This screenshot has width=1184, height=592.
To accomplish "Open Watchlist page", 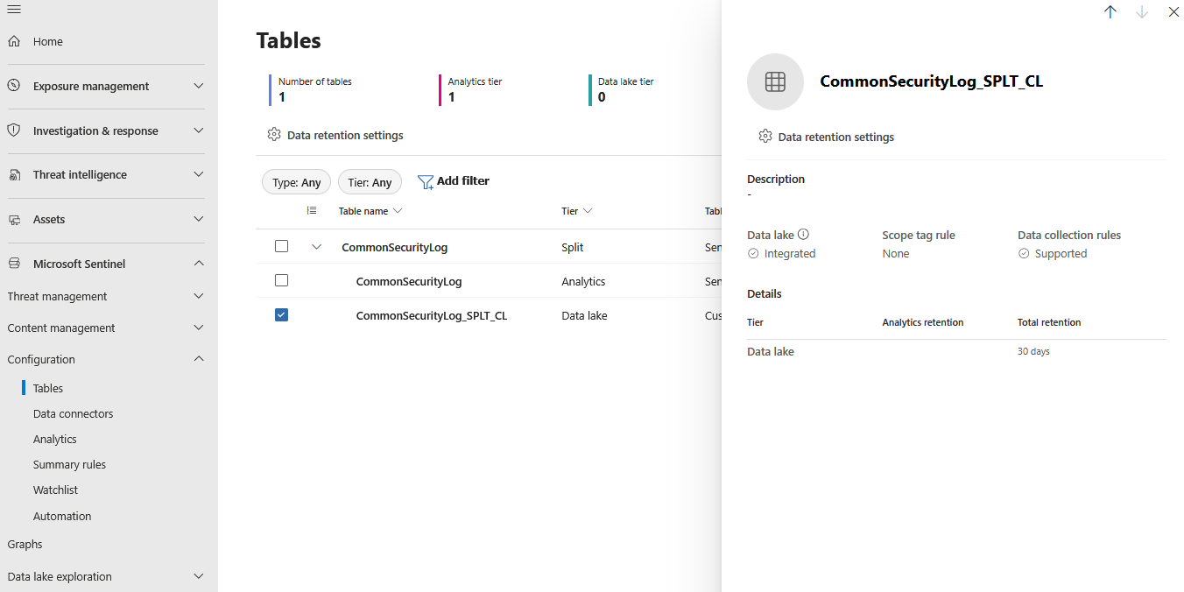I will coord(56,490).
